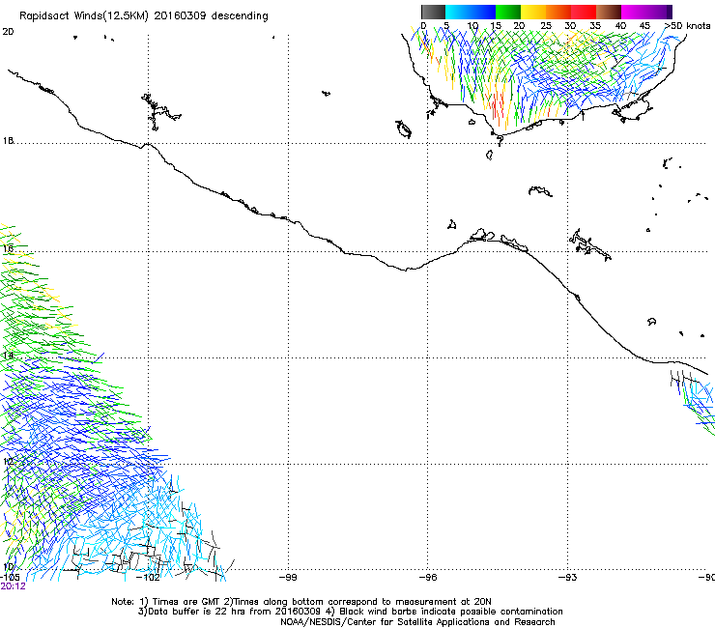The height and width of the screenshot is (628, 715).
Task: Click the '40' knots label under the color scale
Action: click(620, 26)
